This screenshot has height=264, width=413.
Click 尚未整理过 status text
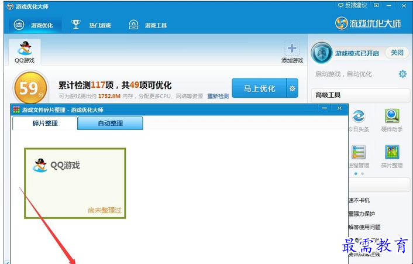click(105, 210)
